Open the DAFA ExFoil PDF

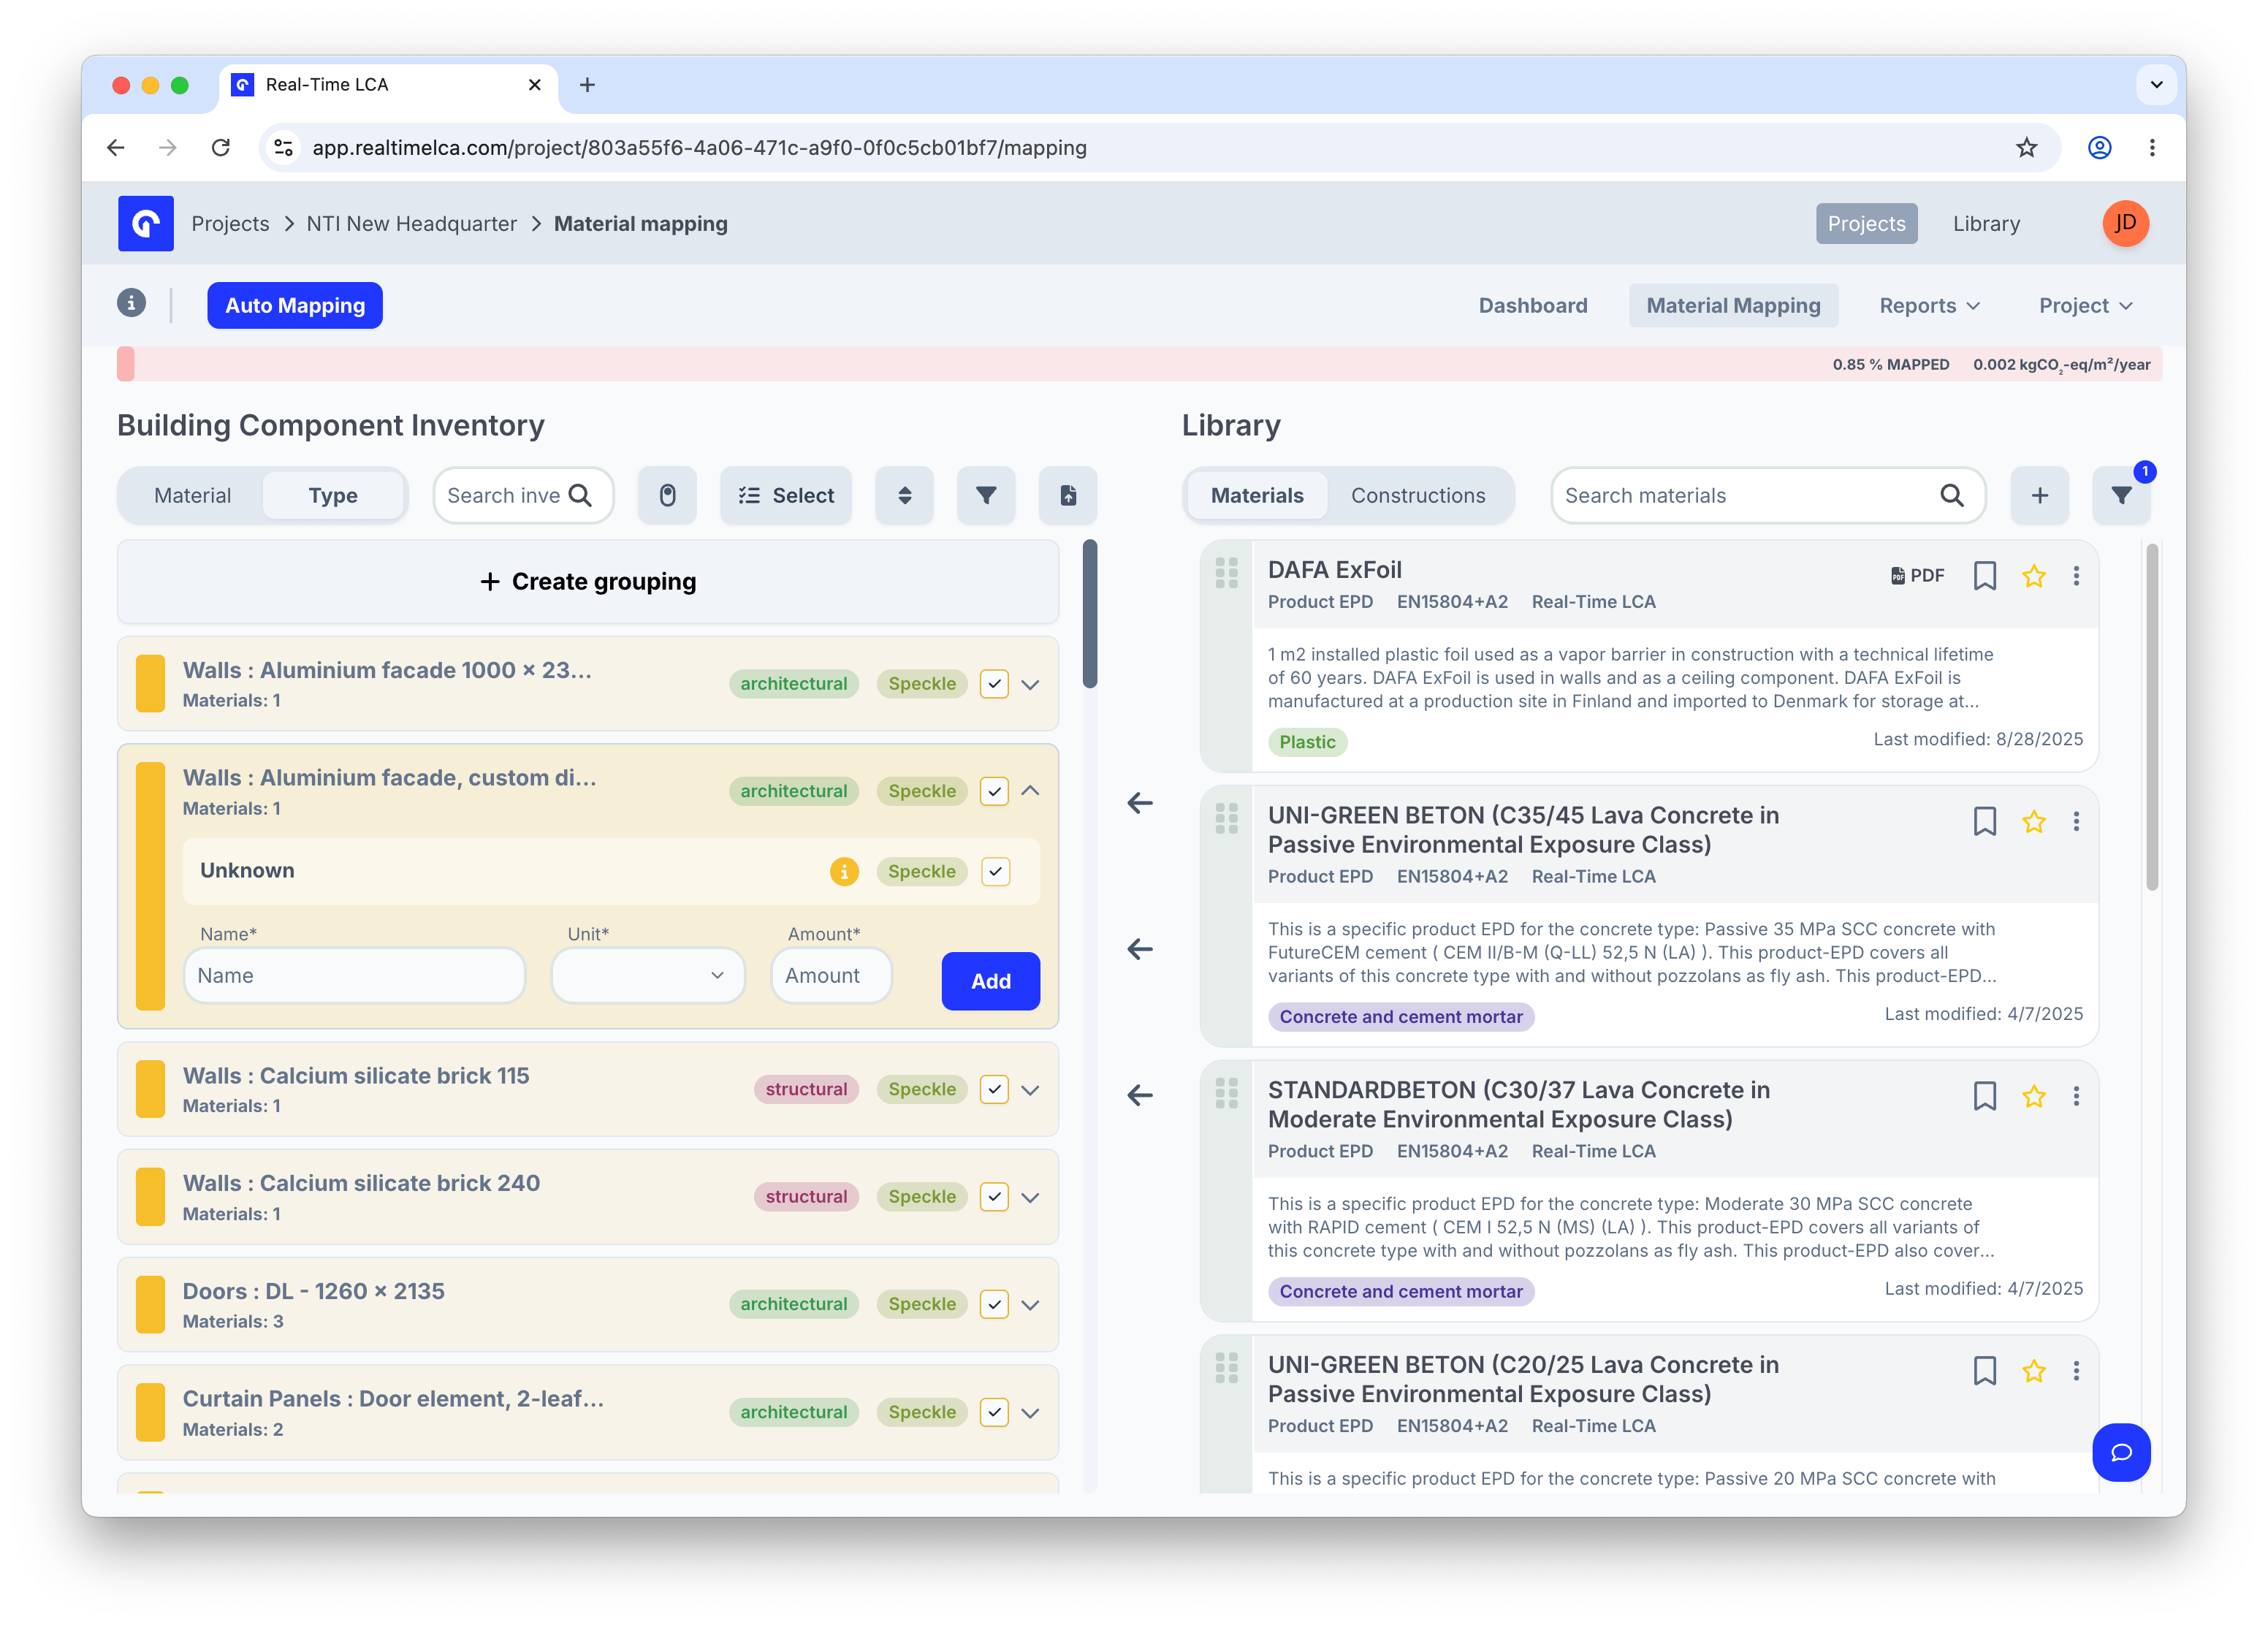[1917, 576]
